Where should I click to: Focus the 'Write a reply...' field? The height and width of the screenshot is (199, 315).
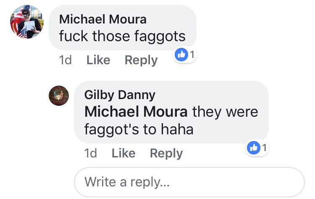click(x=189, y=182)
